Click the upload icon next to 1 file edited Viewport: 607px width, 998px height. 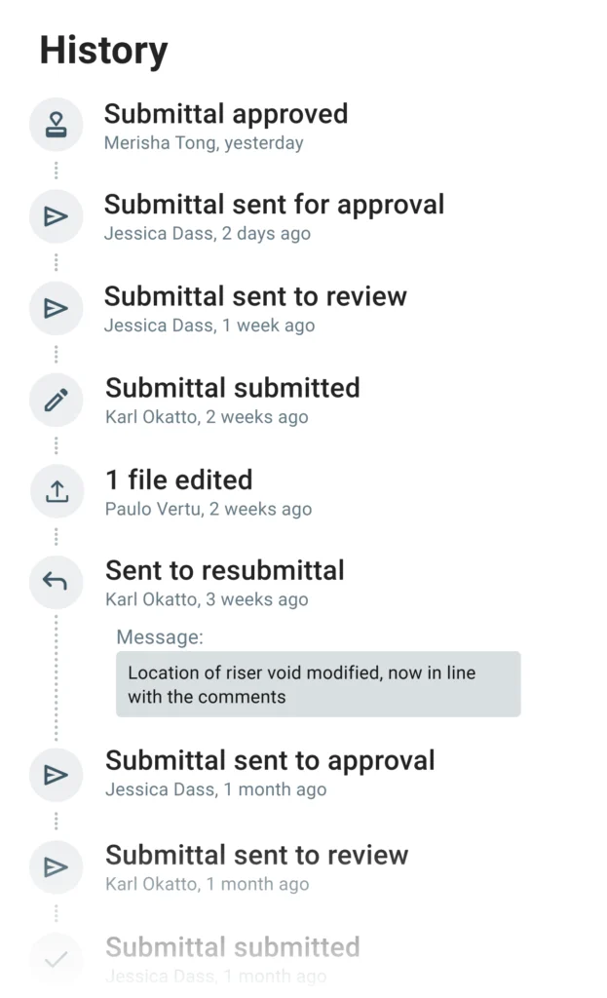[57, 491]
